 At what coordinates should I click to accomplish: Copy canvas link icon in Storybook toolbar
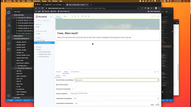click(158, 16)
